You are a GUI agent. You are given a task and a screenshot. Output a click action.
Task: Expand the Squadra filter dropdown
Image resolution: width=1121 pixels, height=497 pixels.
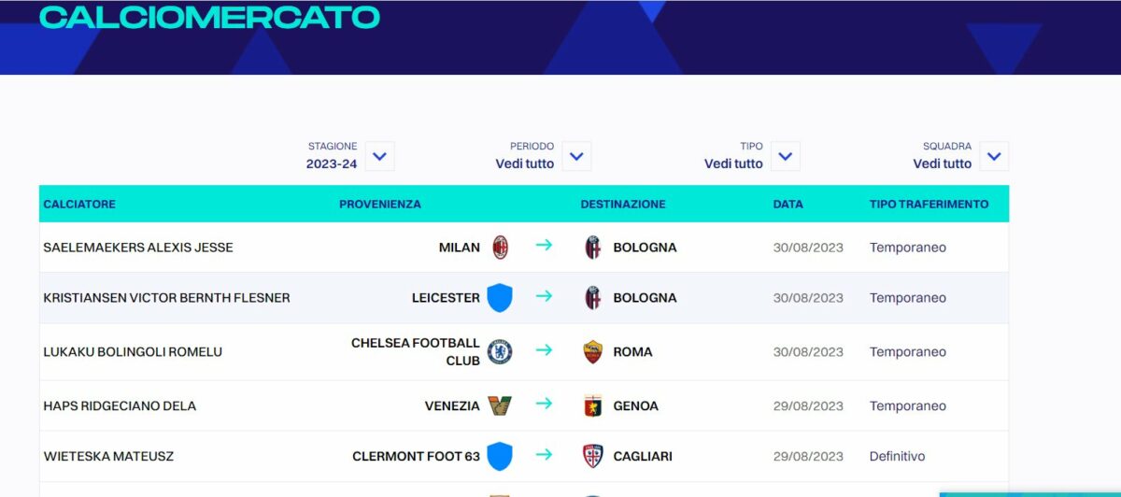coord(994,156)
